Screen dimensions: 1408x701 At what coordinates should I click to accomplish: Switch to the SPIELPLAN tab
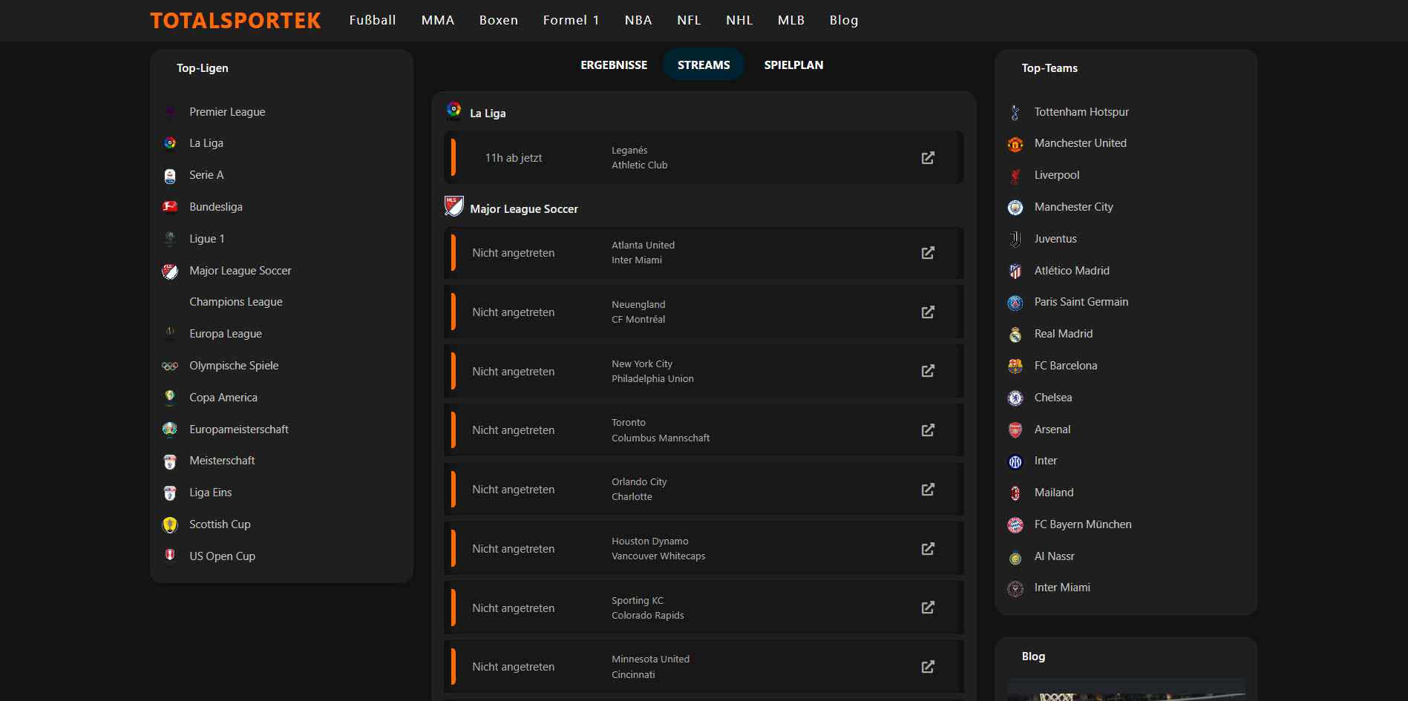tap(793, 65)
